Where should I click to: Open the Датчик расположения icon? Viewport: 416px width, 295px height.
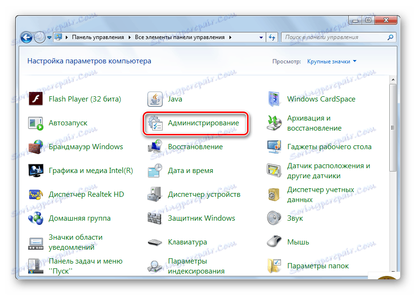274,171
